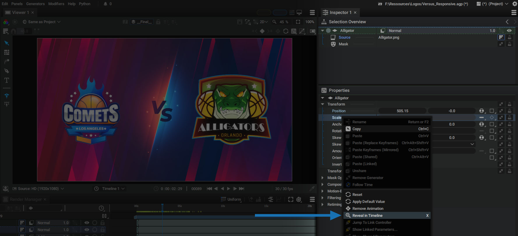Open Same as Project dropdown
518x236 pixels.
(42, 22)
